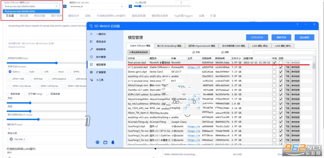Screen dimensions: 324x158
Task: Switch to the 模型合并 tab
Action: coord(73,16)
